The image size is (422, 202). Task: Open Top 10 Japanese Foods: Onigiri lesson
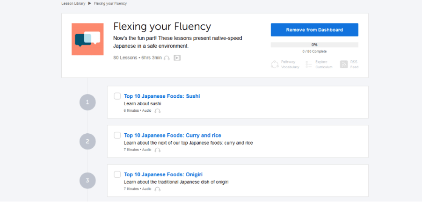(x=163, y=174)
